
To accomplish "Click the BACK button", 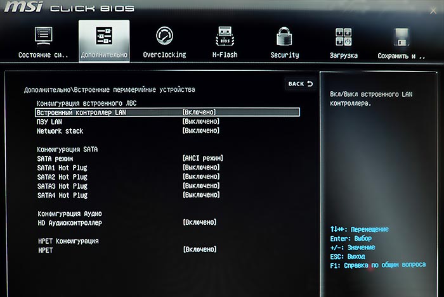I will [x=301, y=84].
